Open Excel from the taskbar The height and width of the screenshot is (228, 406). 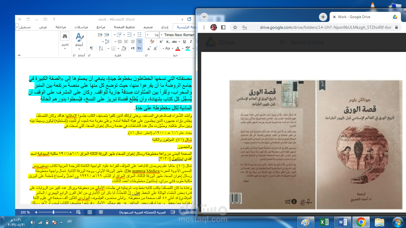pos(324,222)
